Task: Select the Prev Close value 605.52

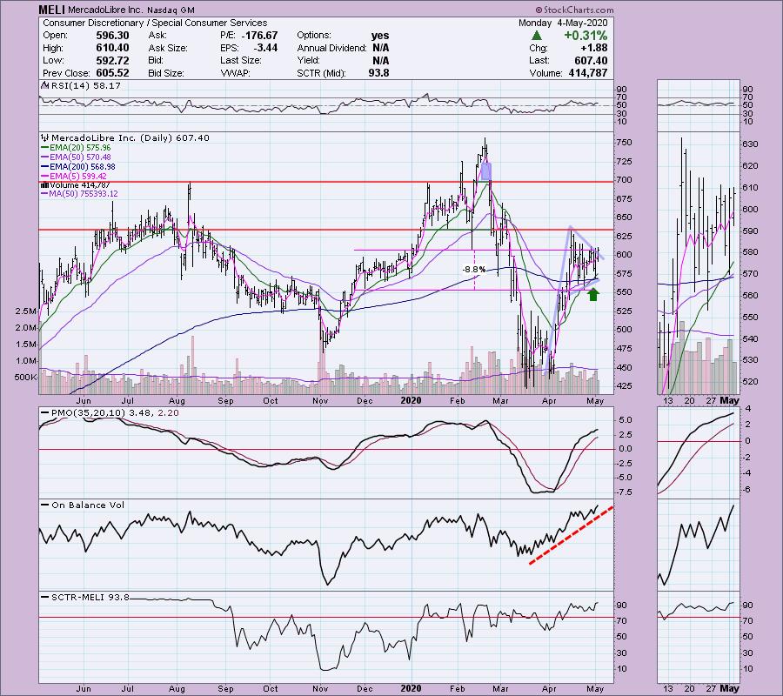Action: click(112, 73)
